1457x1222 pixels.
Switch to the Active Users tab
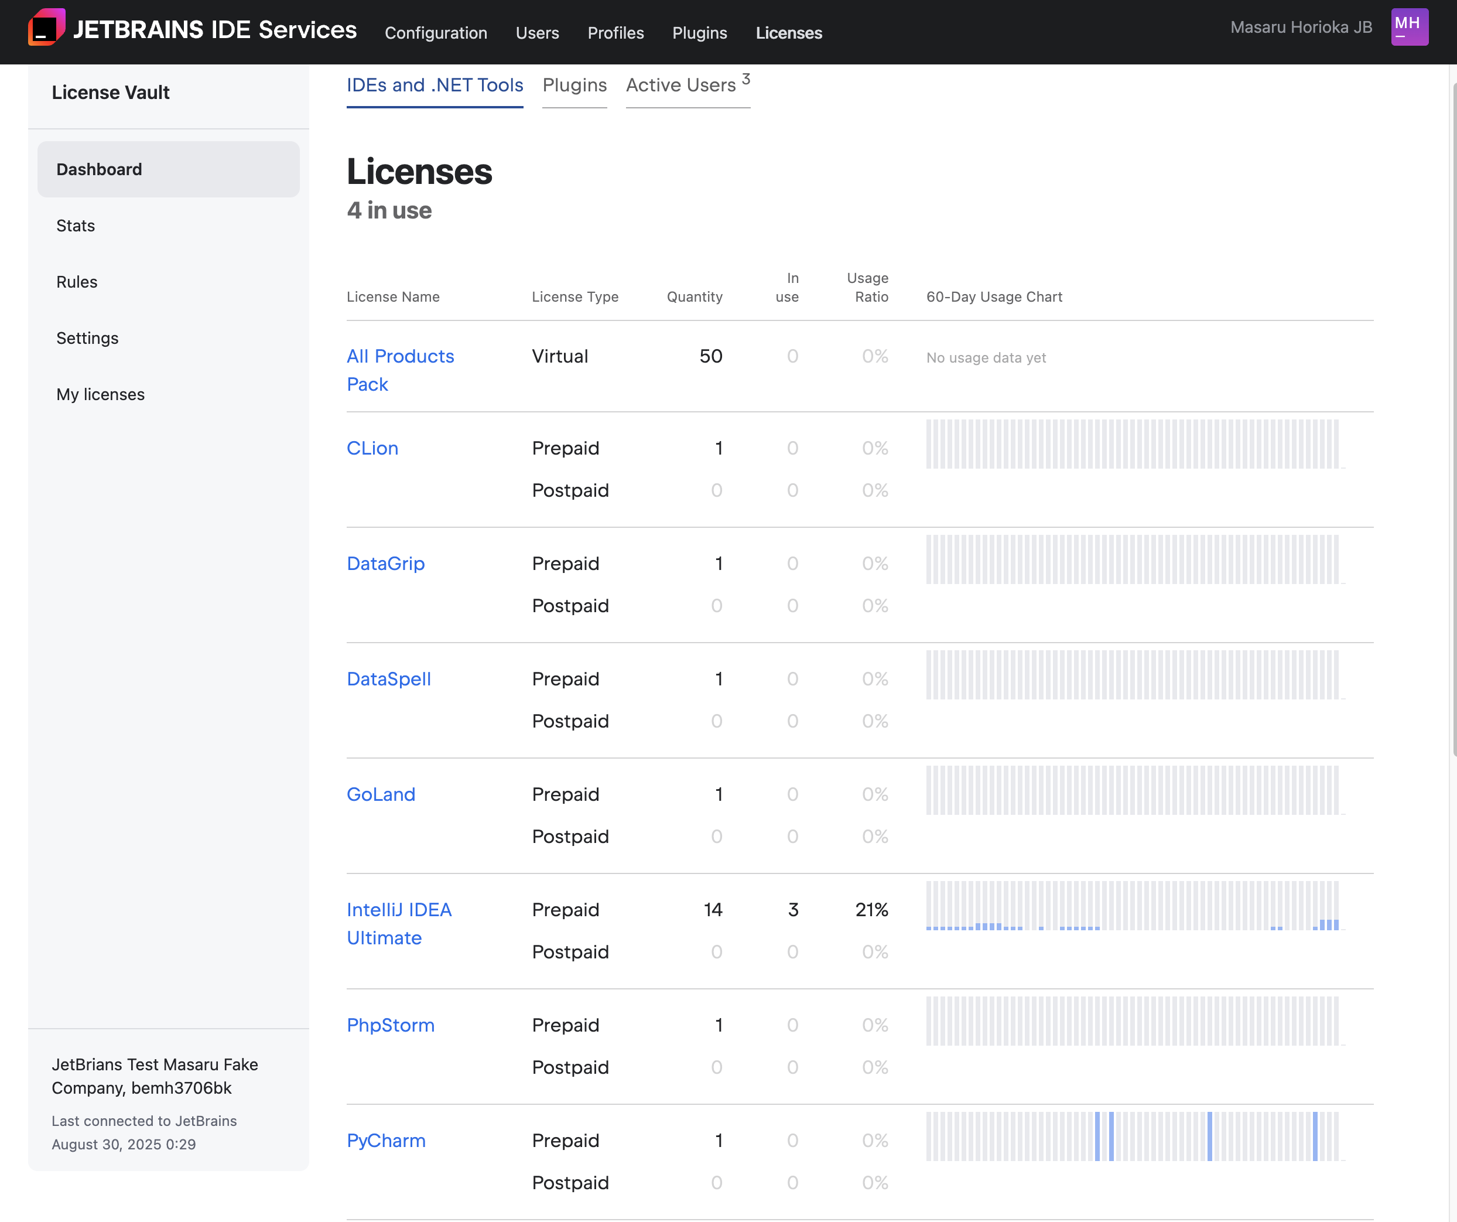pos(688,86)
